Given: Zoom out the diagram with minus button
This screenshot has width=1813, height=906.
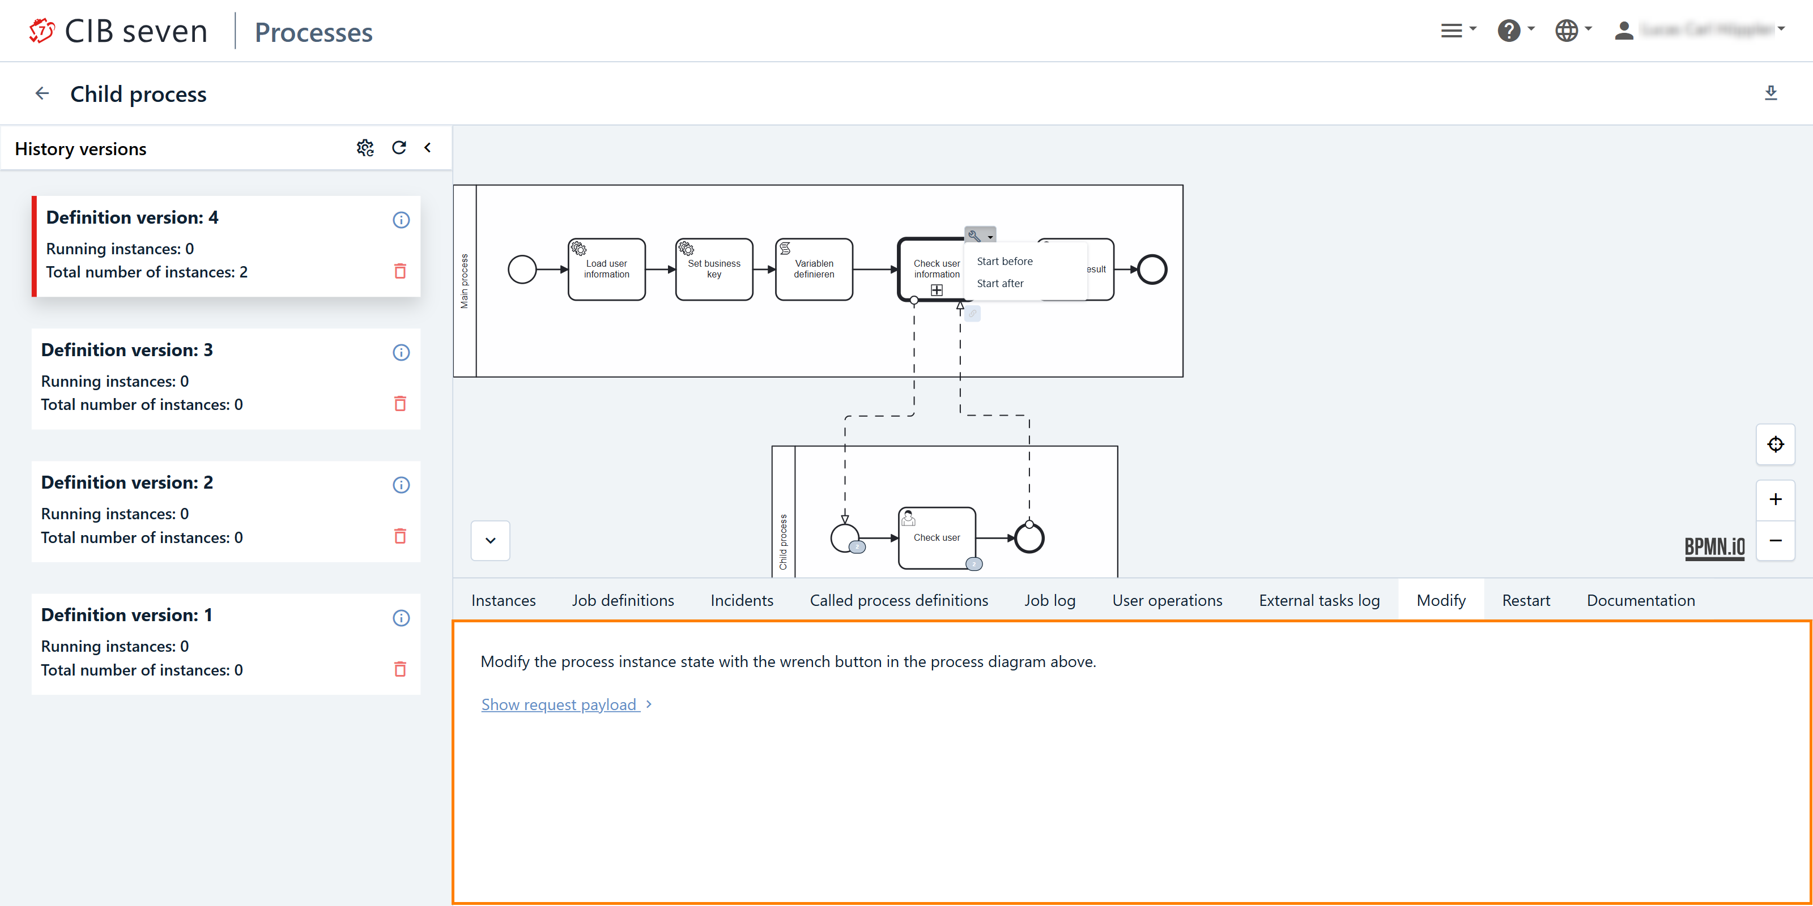Looking at the screenshot, I should coord(1775,540).
